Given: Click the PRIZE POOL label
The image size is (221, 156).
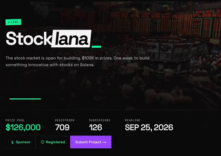Looking at the screenshot, I should point(15,120).
